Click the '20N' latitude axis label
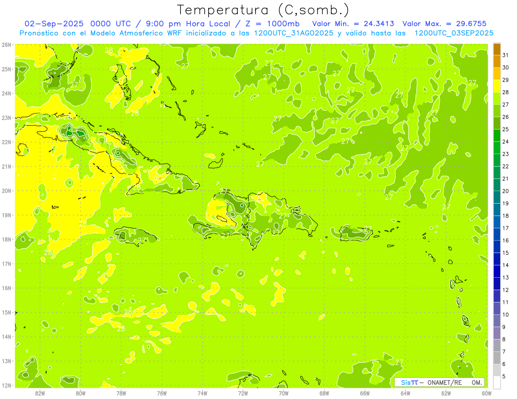The image size is (517, 399). (x=6, y=191)
